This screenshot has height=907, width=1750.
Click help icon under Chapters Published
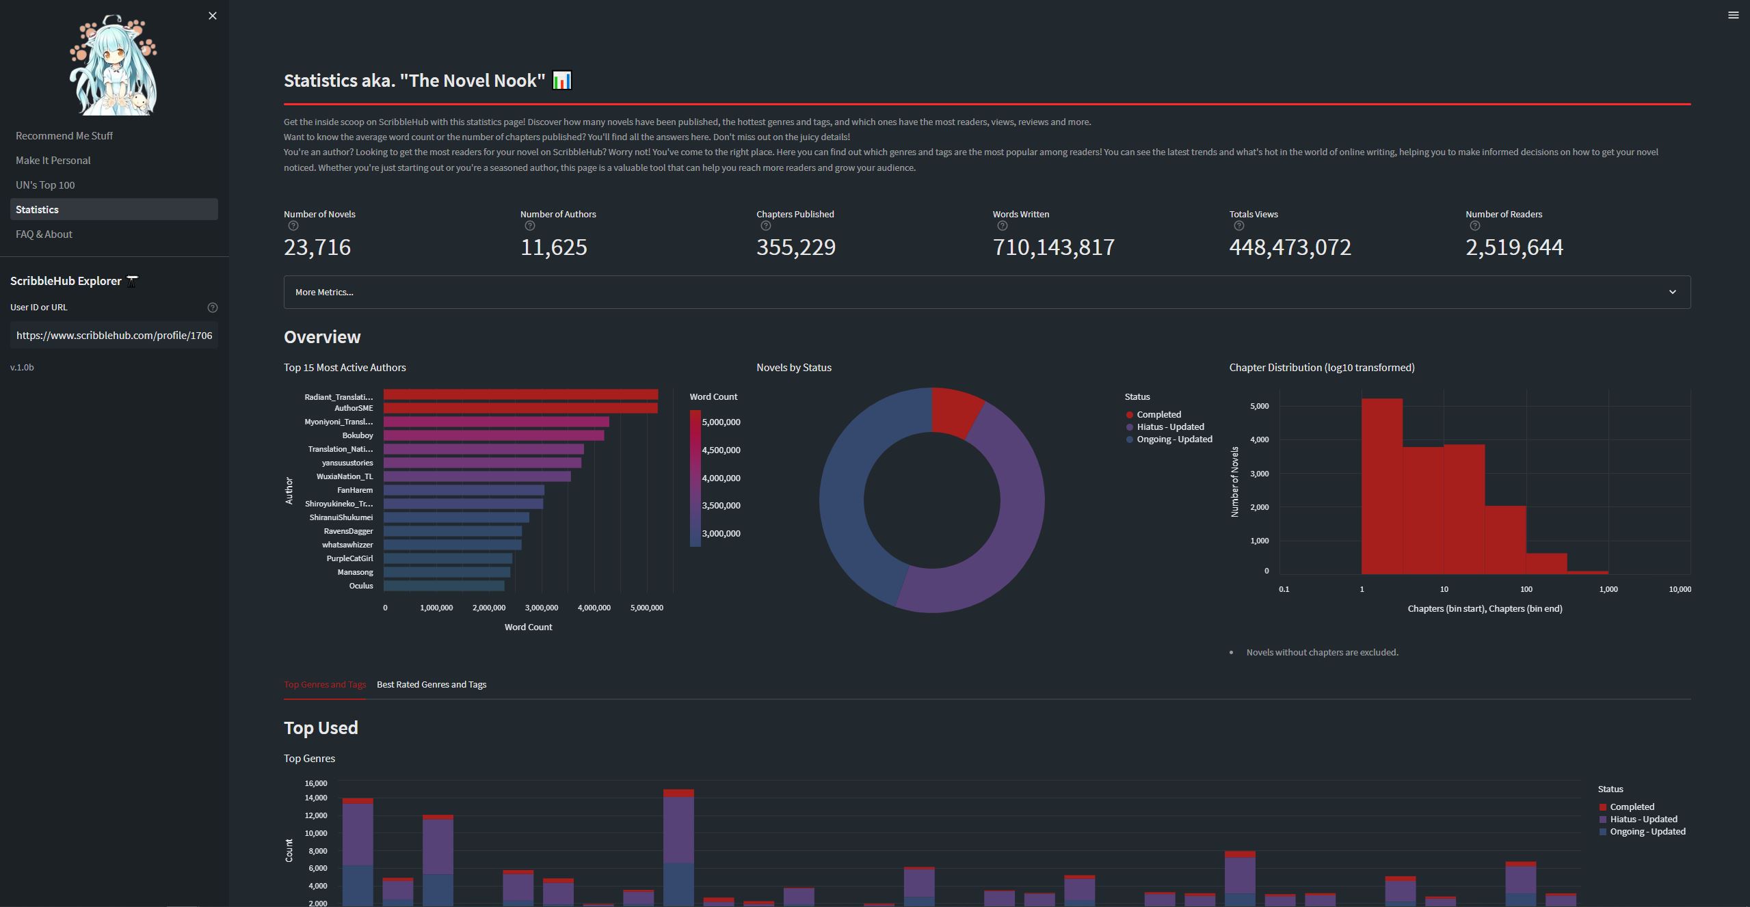click(766, 226)
